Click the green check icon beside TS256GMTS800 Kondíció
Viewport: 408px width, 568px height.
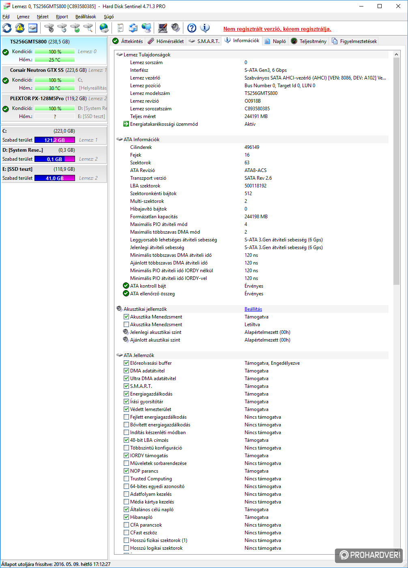point(6,52)
